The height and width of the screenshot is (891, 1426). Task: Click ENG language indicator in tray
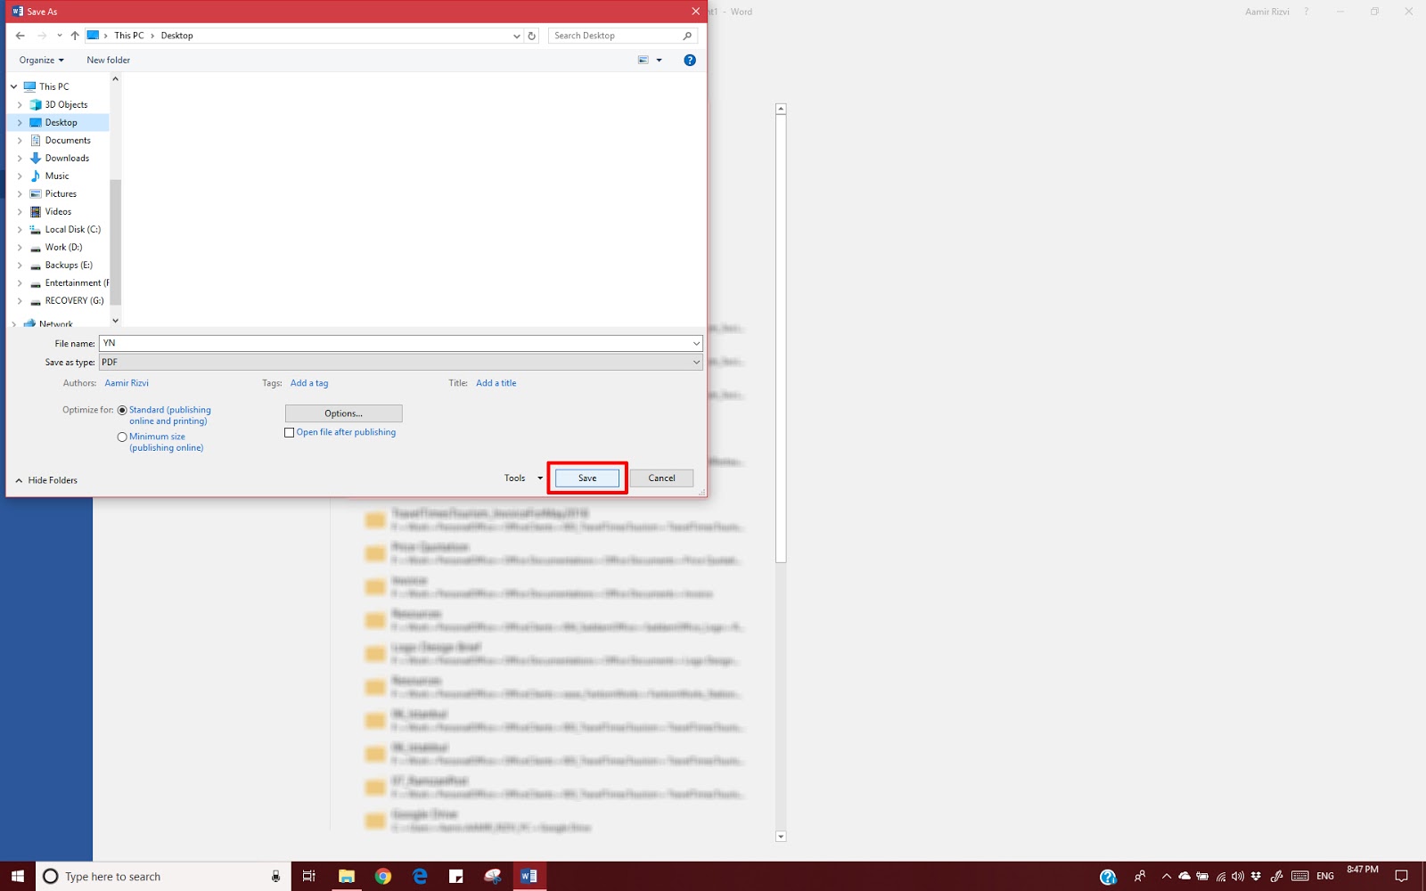pyautogui.click(x=1325, y=877)
